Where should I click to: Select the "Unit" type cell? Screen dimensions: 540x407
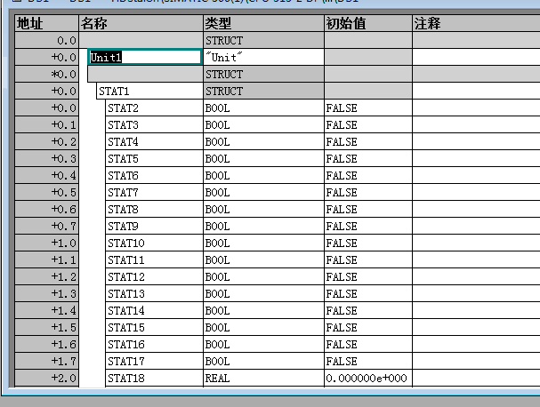pos(264,57)
